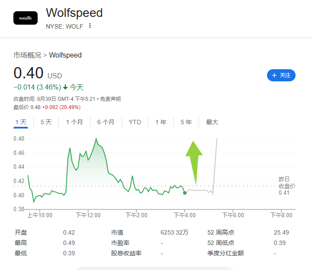The image size is (312, 270).
Task: Show the 最大 chart range
Action: pos(212,122)
